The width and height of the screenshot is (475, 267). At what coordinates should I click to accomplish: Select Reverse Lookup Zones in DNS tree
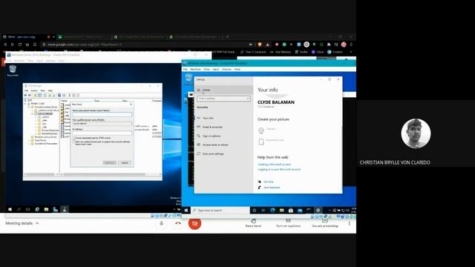point(46,136)
